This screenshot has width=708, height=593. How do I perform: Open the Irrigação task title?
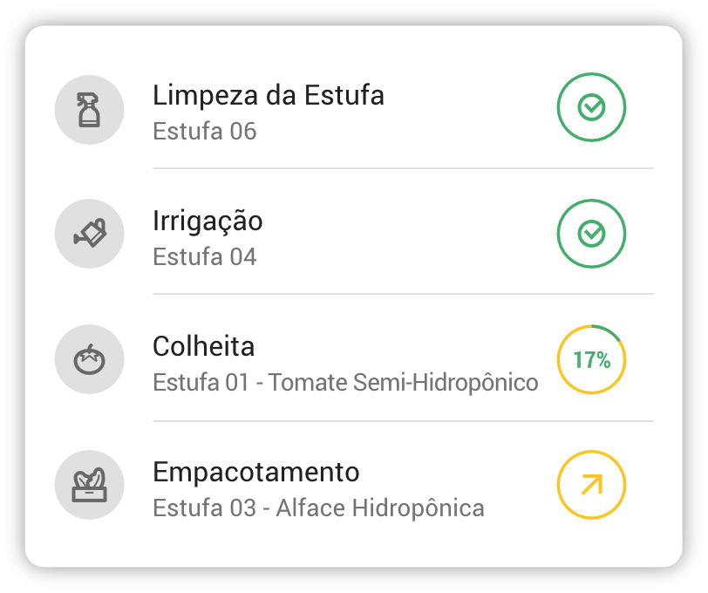(x=208, y=222)
